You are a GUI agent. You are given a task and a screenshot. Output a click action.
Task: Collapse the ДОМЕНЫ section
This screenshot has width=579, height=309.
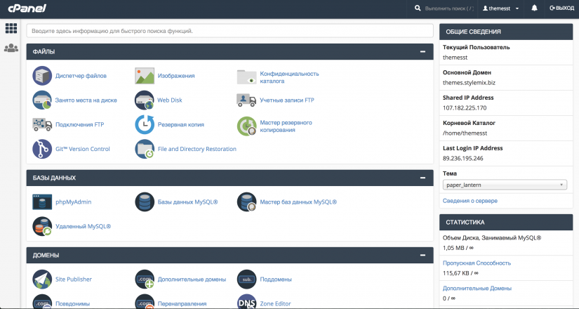pyautogui.click(x=422, y=255)
